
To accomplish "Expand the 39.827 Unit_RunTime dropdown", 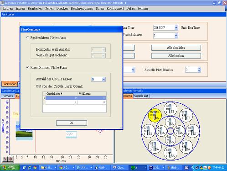I will click(x=176, y=27).
